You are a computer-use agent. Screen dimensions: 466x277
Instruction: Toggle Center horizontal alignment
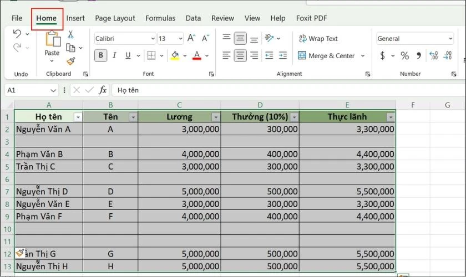pyautogui.click(x=240, y=55)
